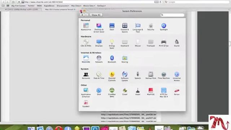
Task: Open Print & Fax preferences
Action: (x=164, y=43)
